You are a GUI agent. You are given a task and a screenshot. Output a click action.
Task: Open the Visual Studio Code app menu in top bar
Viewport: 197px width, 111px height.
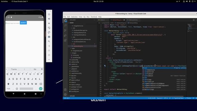tap(19, 1)
